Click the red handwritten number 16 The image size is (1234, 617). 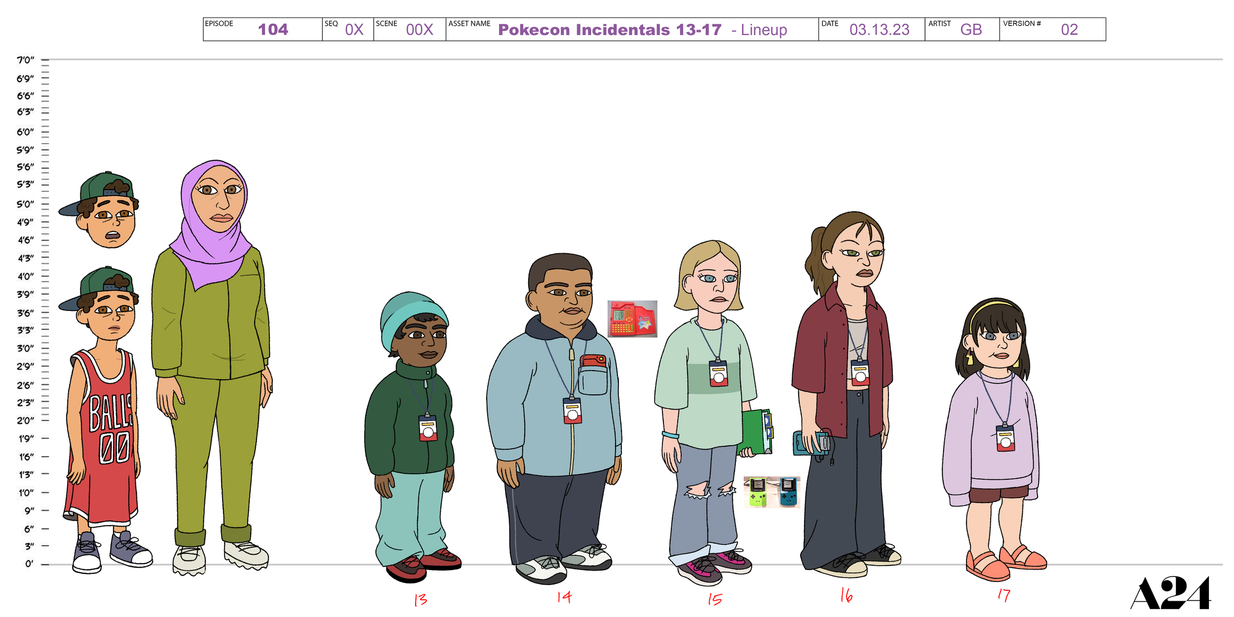[x=846, y=595]
